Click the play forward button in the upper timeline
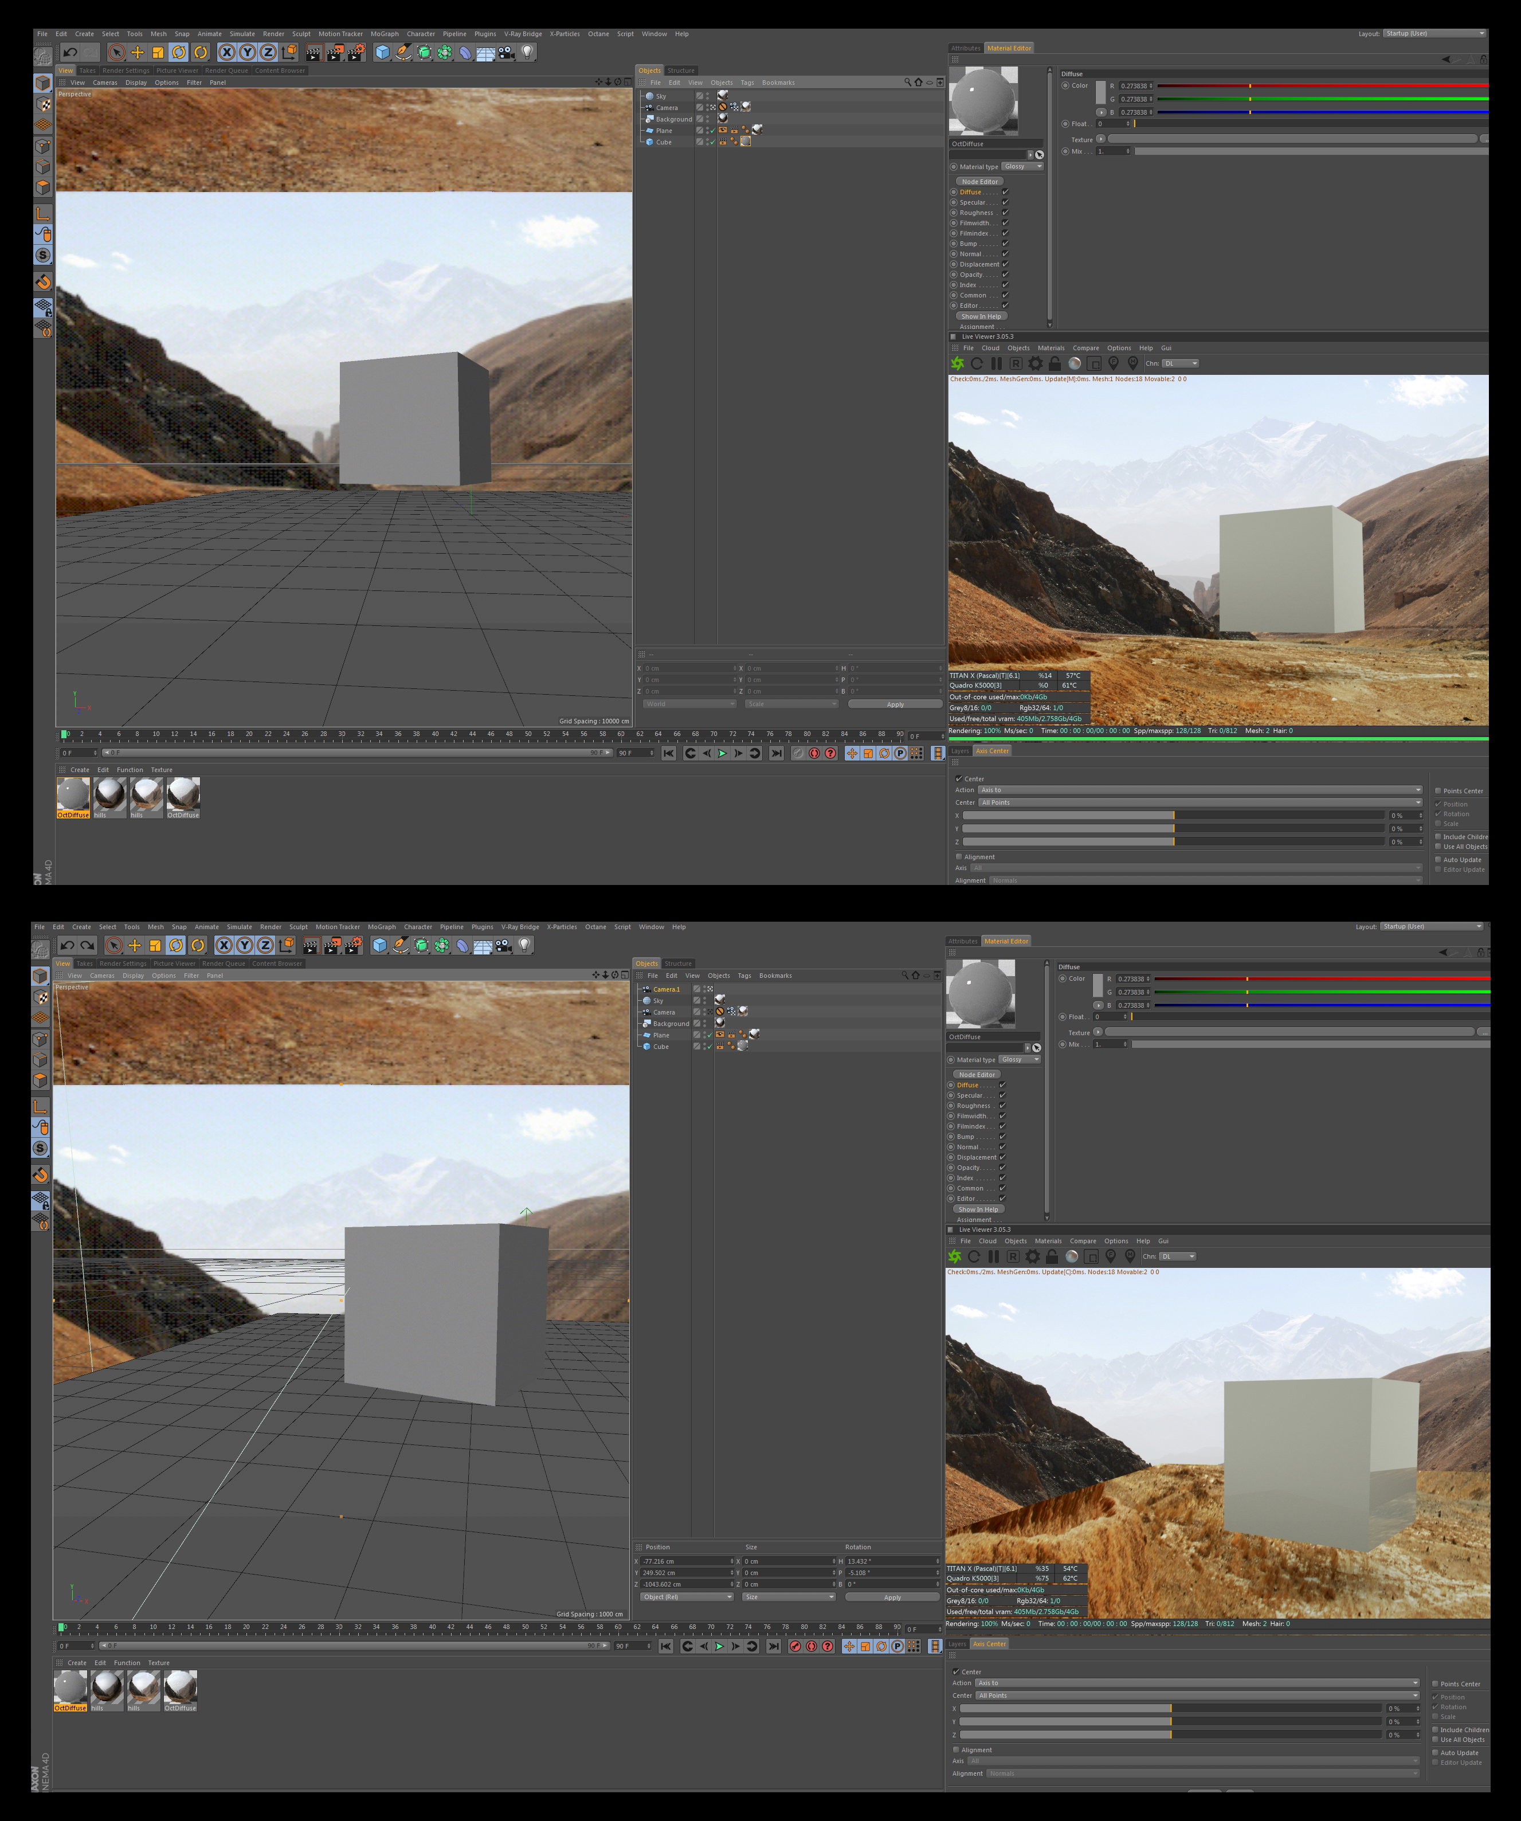1521x1821 pixels. pos(722,754)
